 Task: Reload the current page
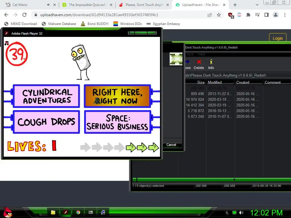(24, 15)
